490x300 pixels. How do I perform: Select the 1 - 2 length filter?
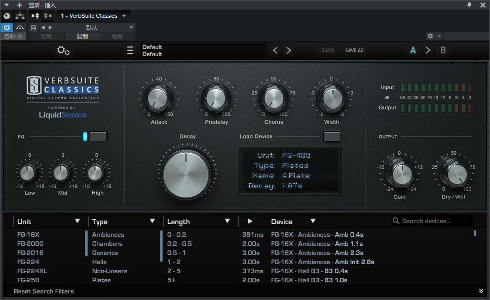pos(174,262)
